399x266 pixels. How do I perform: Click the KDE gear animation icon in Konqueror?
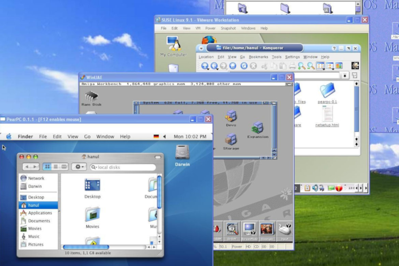tap(355, 66)
